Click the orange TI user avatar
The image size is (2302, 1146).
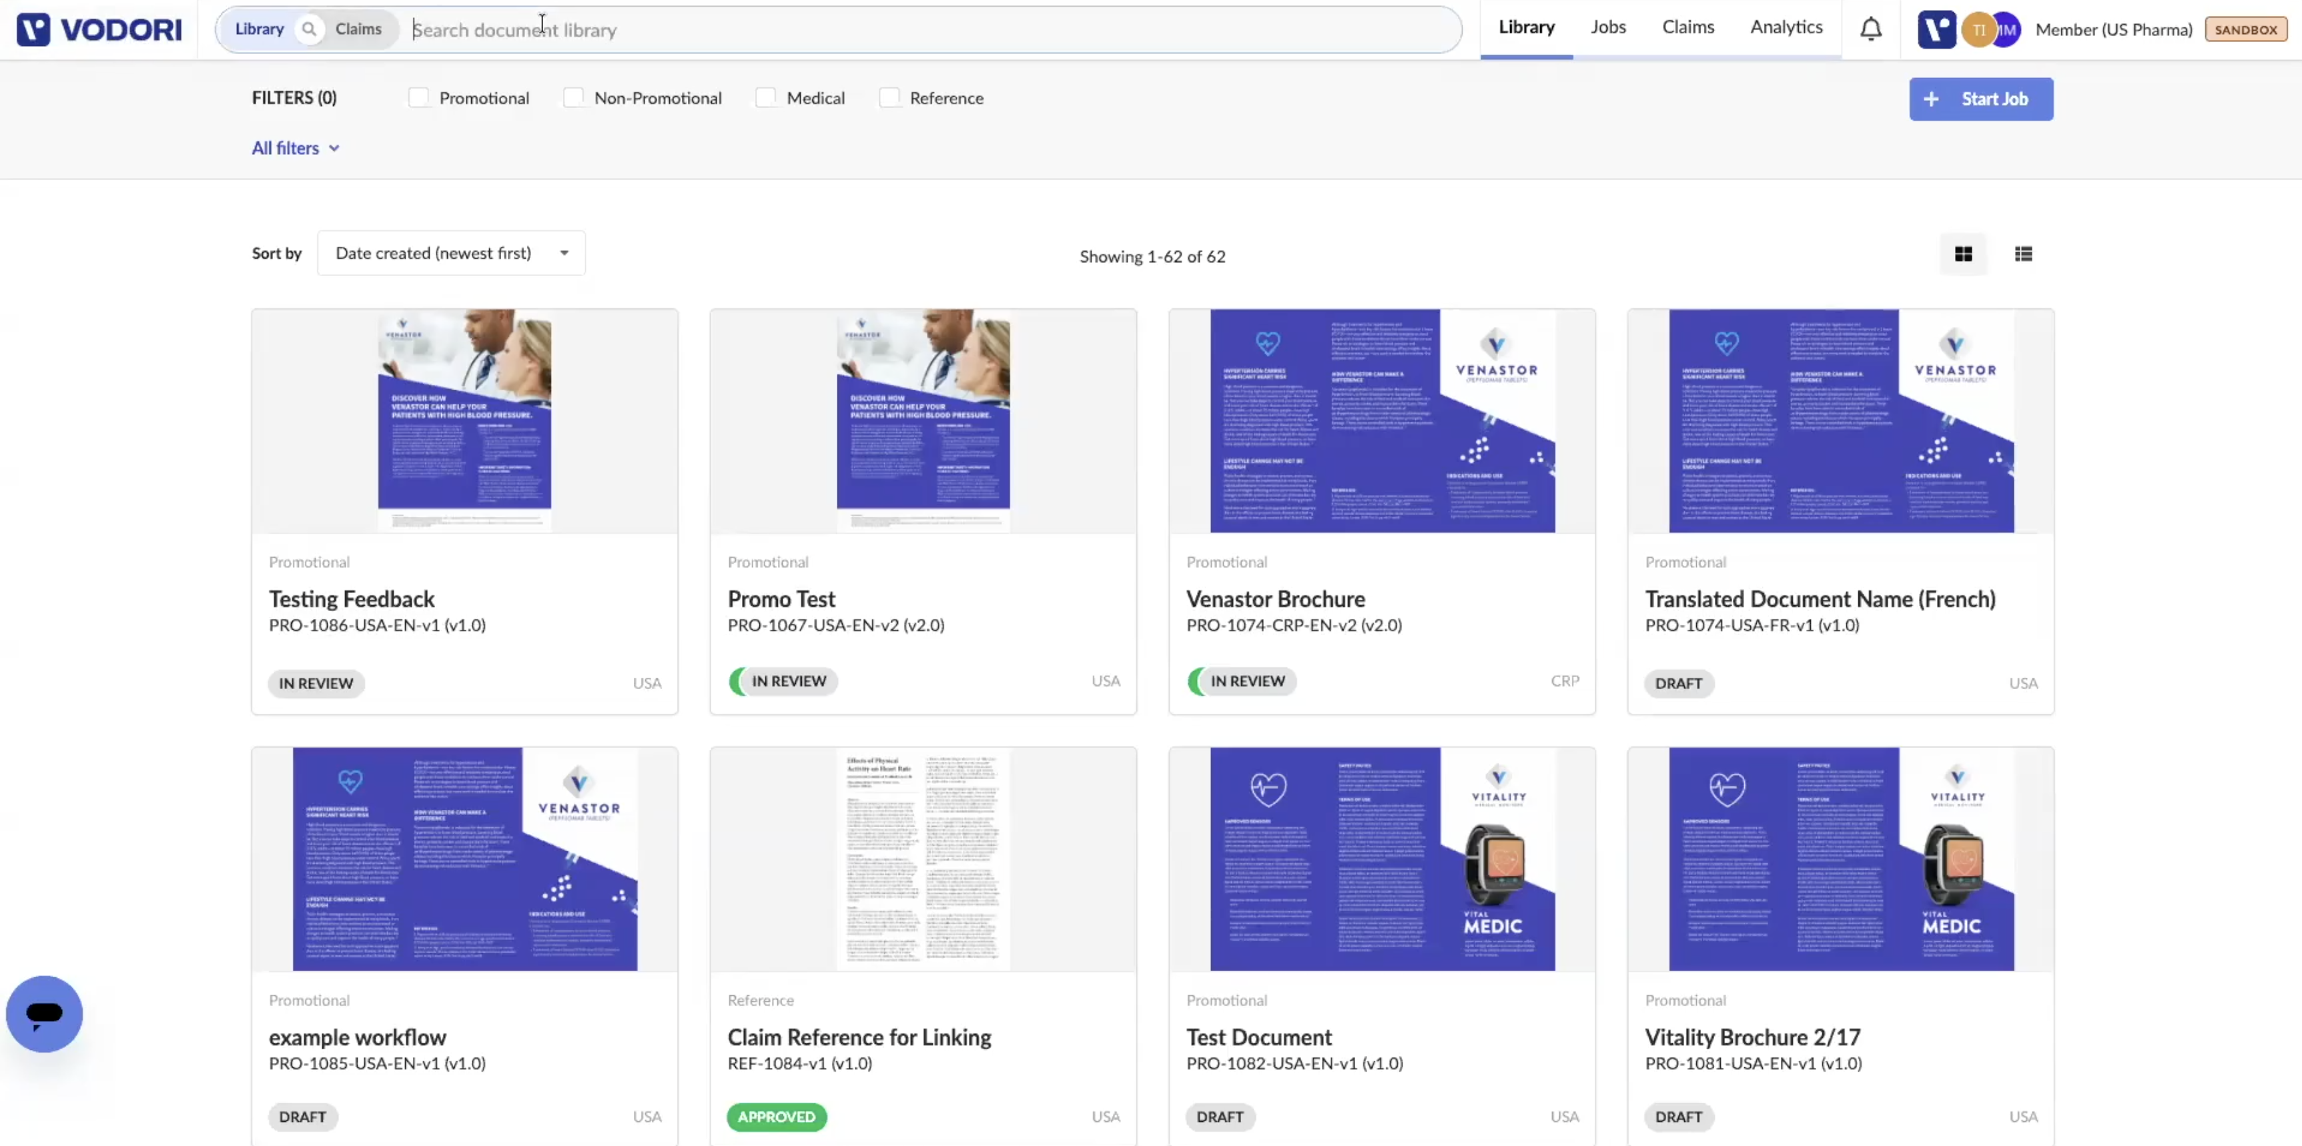[1978, 29]
